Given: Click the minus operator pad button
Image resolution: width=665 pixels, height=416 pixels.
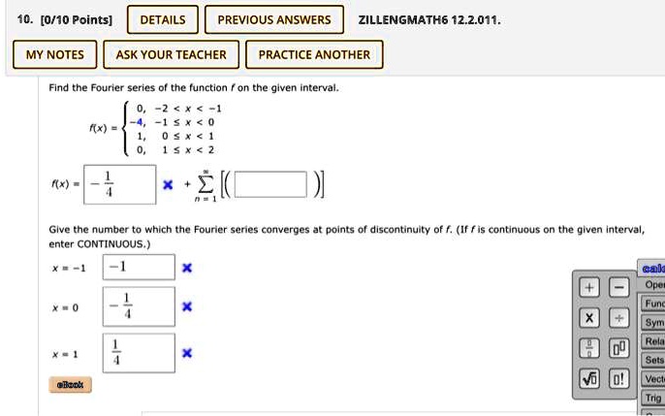Looking at the screenshot, I should point(619,288).
